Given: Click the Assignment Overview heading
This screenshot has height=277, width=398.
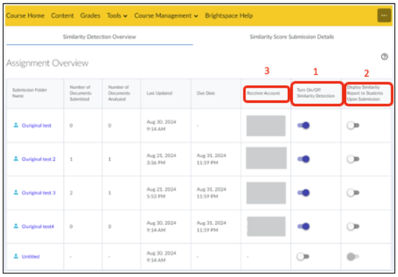Looking at the screenshot, I should point(47,63).
